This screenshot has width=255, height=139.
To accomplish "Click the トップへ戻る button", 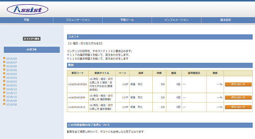I will tap(32, 39).
